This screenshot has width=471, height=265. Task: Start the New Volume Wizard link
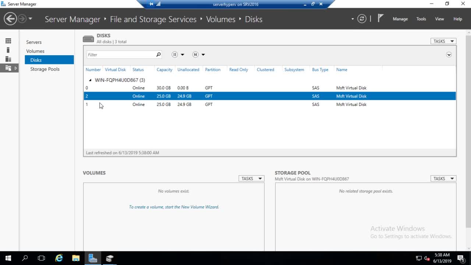pyautogui.click(x=174, y=207)
